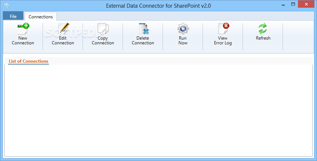The image size is (317, 161).
Task: Click the New Connection icon
Action: point(23,29)
